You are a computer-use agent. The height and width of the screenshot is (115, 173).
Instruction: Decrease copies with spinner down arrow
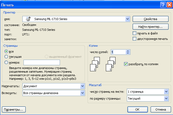(128, 53)
